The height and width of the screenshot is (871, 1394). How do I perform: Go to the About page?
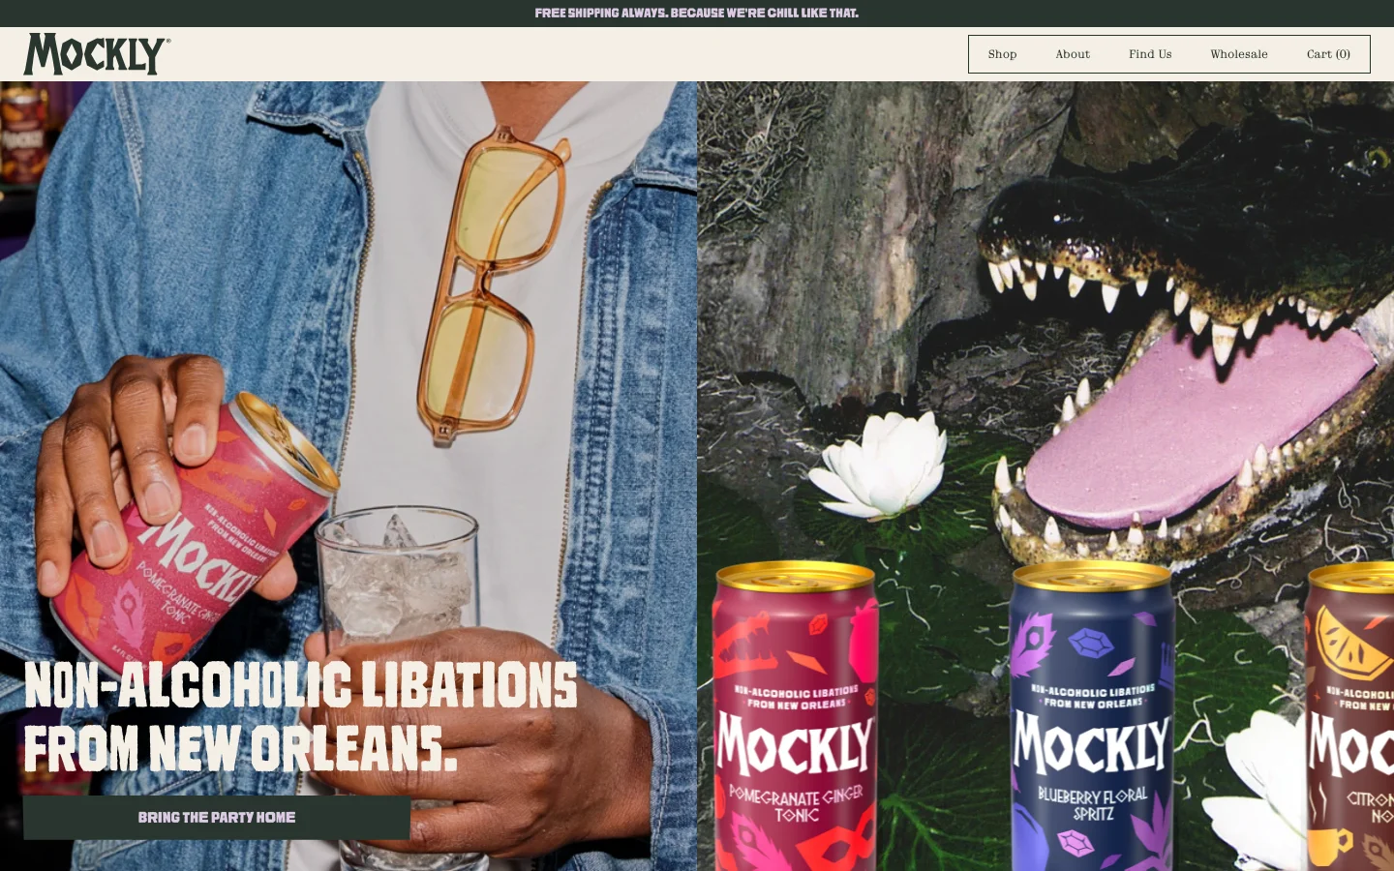tap(1073, 54)
